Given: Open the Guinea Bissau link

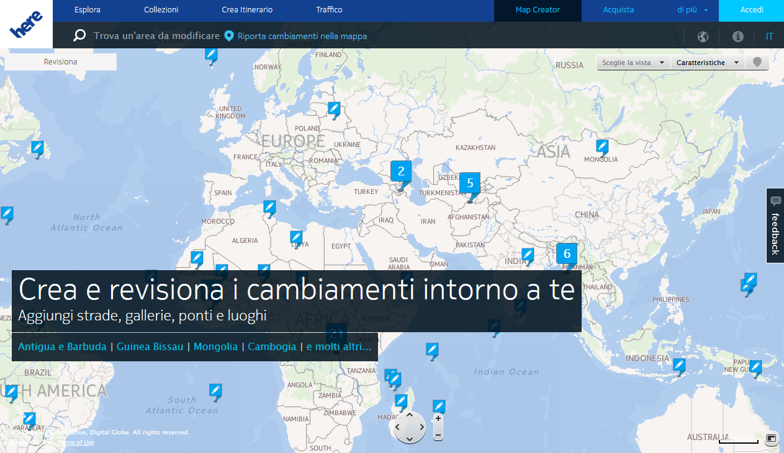Looking at the screenshot, I should (150, 347).
